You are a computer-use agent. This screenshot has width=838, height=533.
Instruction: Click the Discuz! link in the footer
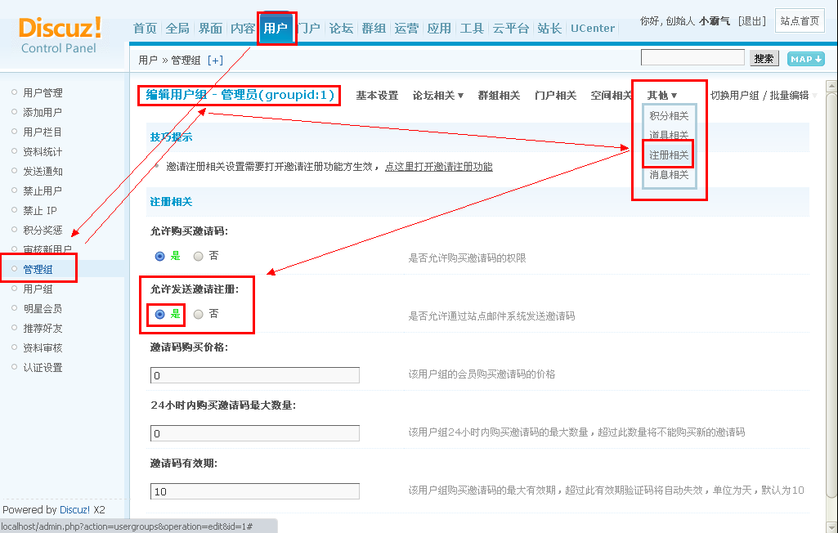coord(75,509)
